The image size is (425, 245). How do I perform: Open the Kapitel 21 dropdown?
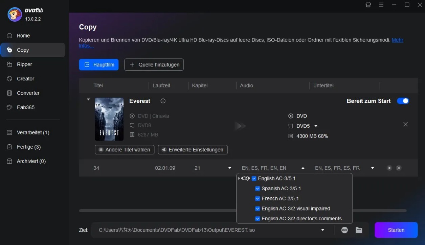coord(230,168)
